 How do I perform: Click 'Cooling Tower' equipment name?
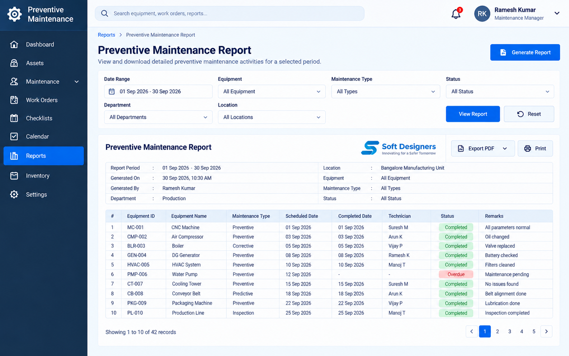coord(187,284)
